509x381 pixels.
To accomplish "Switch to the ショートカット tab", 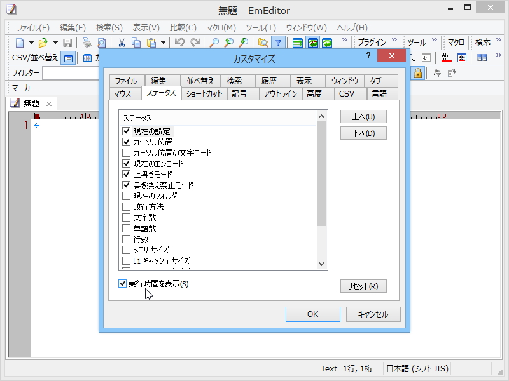I will pyautogui.click(x=203, y=94).
